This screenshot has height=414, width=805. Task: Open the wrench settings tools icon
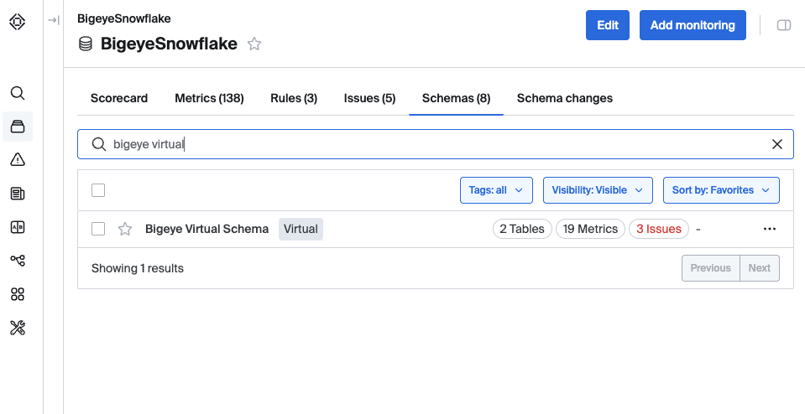click(18, 328)
